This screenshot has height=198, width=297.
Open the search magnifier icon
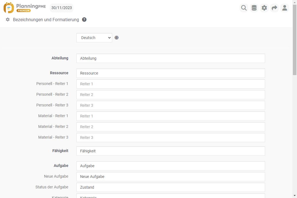244,8
